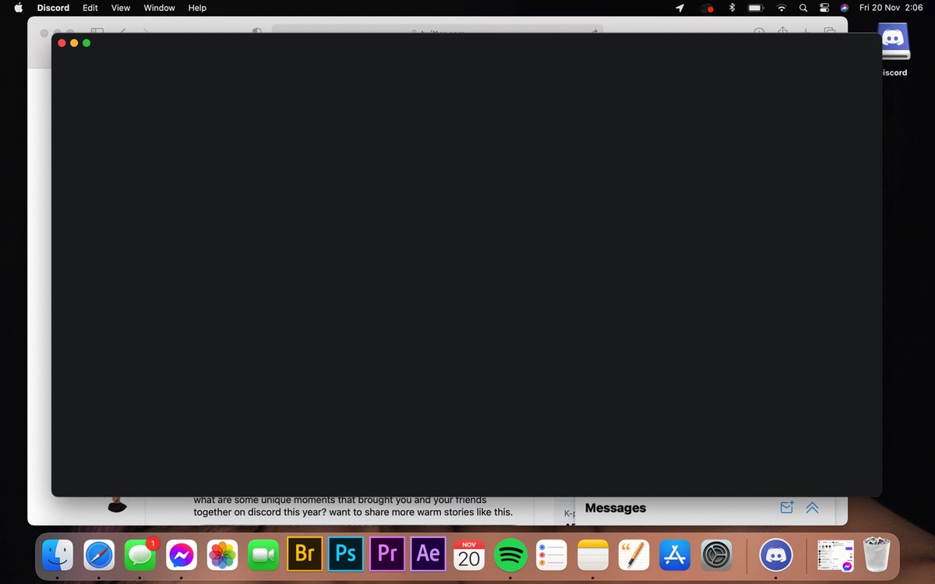Image resolution: width=935 pixels, height=584 pixels.
Task: Open the Trash in the Dock
Action: point(877,555)
